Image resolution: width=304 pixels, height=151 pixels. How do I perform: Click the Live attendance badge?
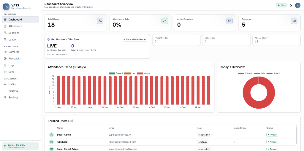135,39
